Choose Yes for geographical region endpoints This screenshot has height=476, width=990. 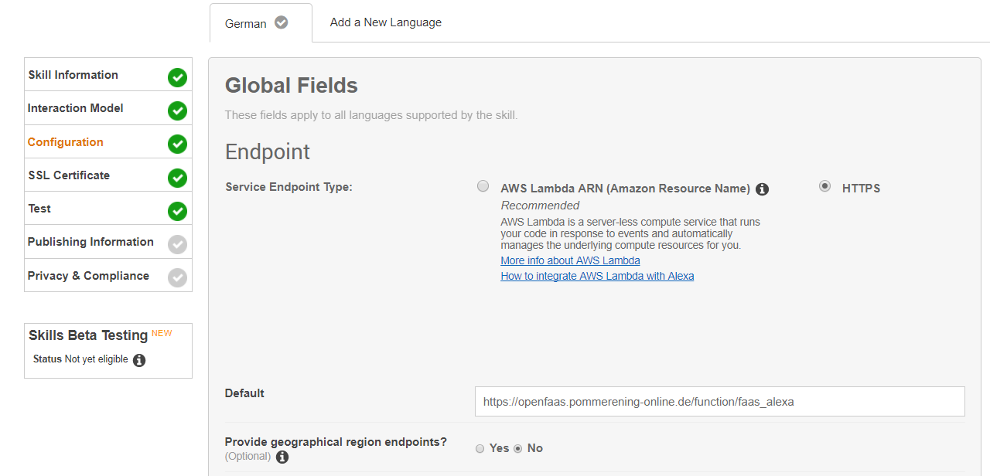(x=480, y=449)
